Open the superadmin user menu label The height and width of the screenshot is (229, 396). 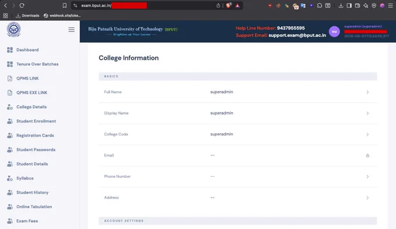point(363,27)
